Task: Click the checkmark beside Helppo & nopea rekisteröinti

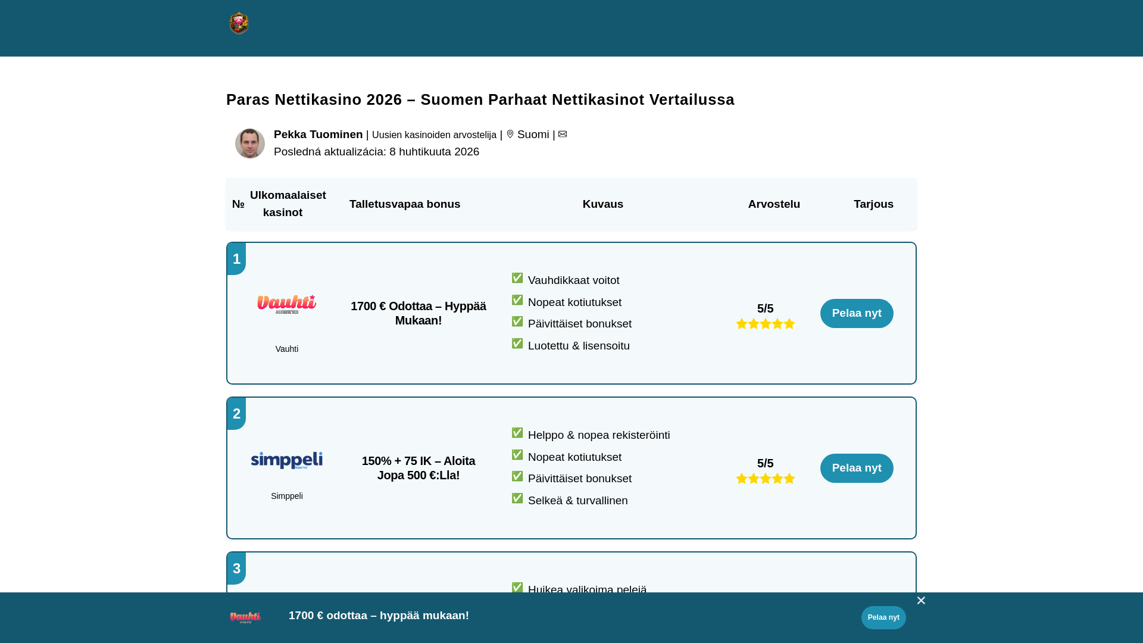Action: coord(517,433)
